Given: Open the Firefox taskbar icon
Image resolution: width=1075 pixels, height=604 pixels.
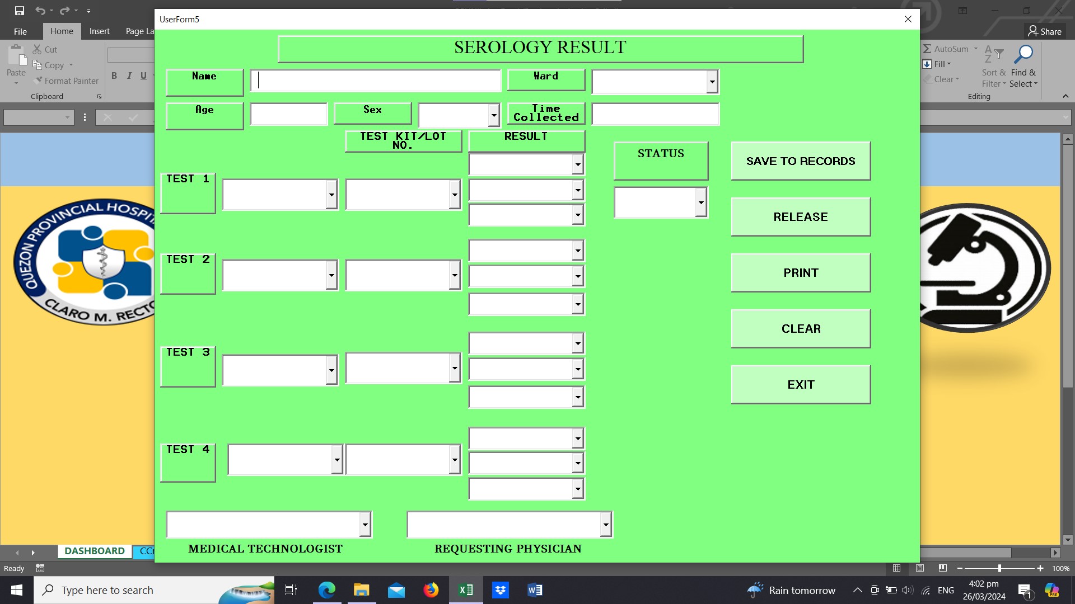Looking at the screenshot, I should click(431, 590).
